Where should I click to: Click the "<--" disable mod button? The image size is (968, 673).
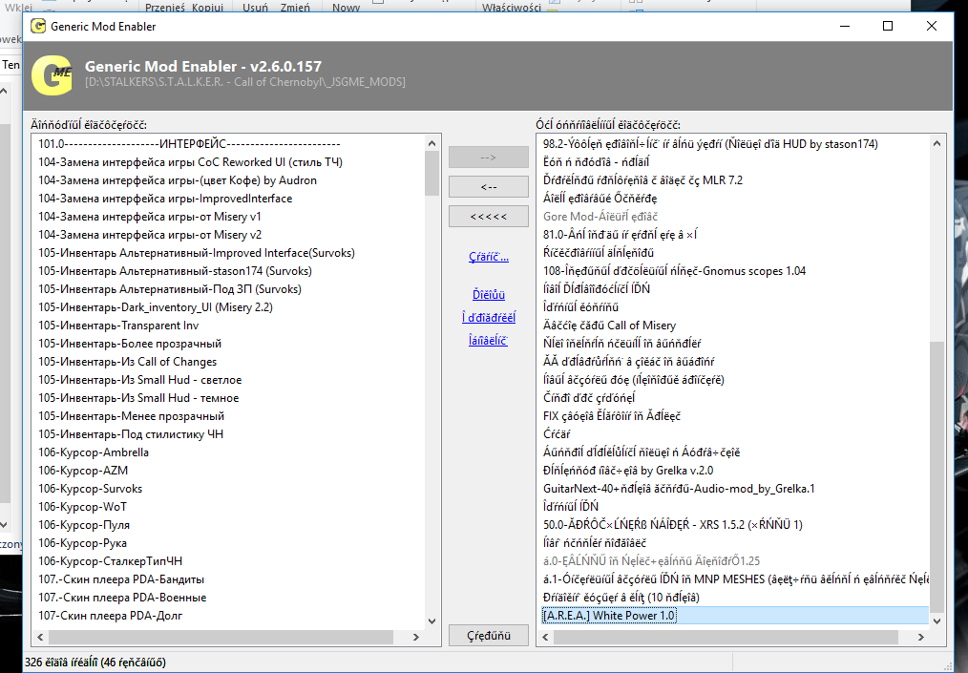pyautogui.click(x=488, y=186)
